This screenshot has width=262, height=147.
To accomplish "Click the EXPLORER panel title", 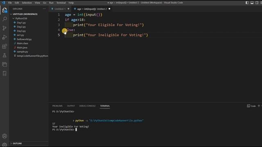I will [x=18, y=9].
